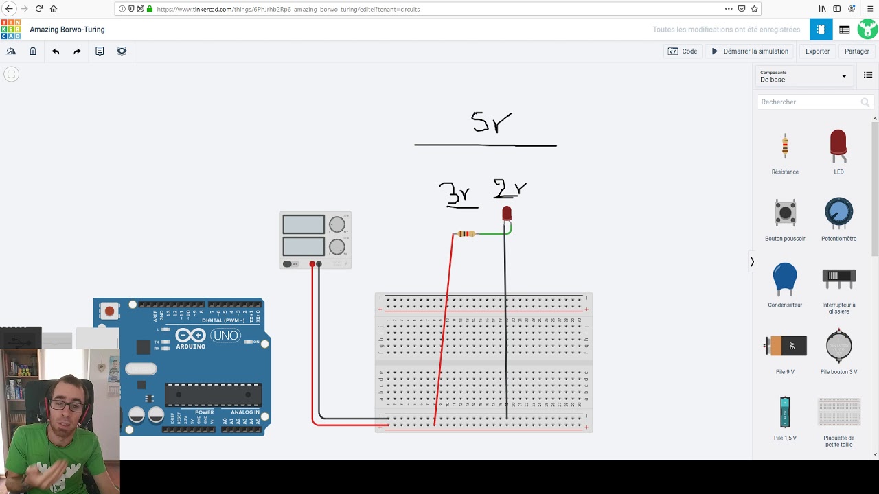Click the Partager button
The image size is (879, 494).
[x=857, y=51]
